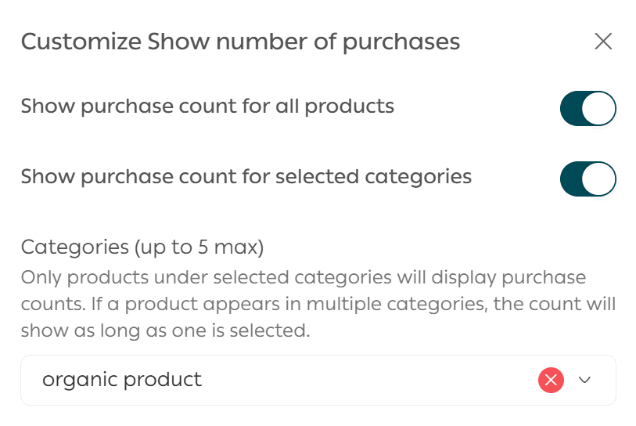
Task: Disable purchase count for all products
Action: pos(587,109)
